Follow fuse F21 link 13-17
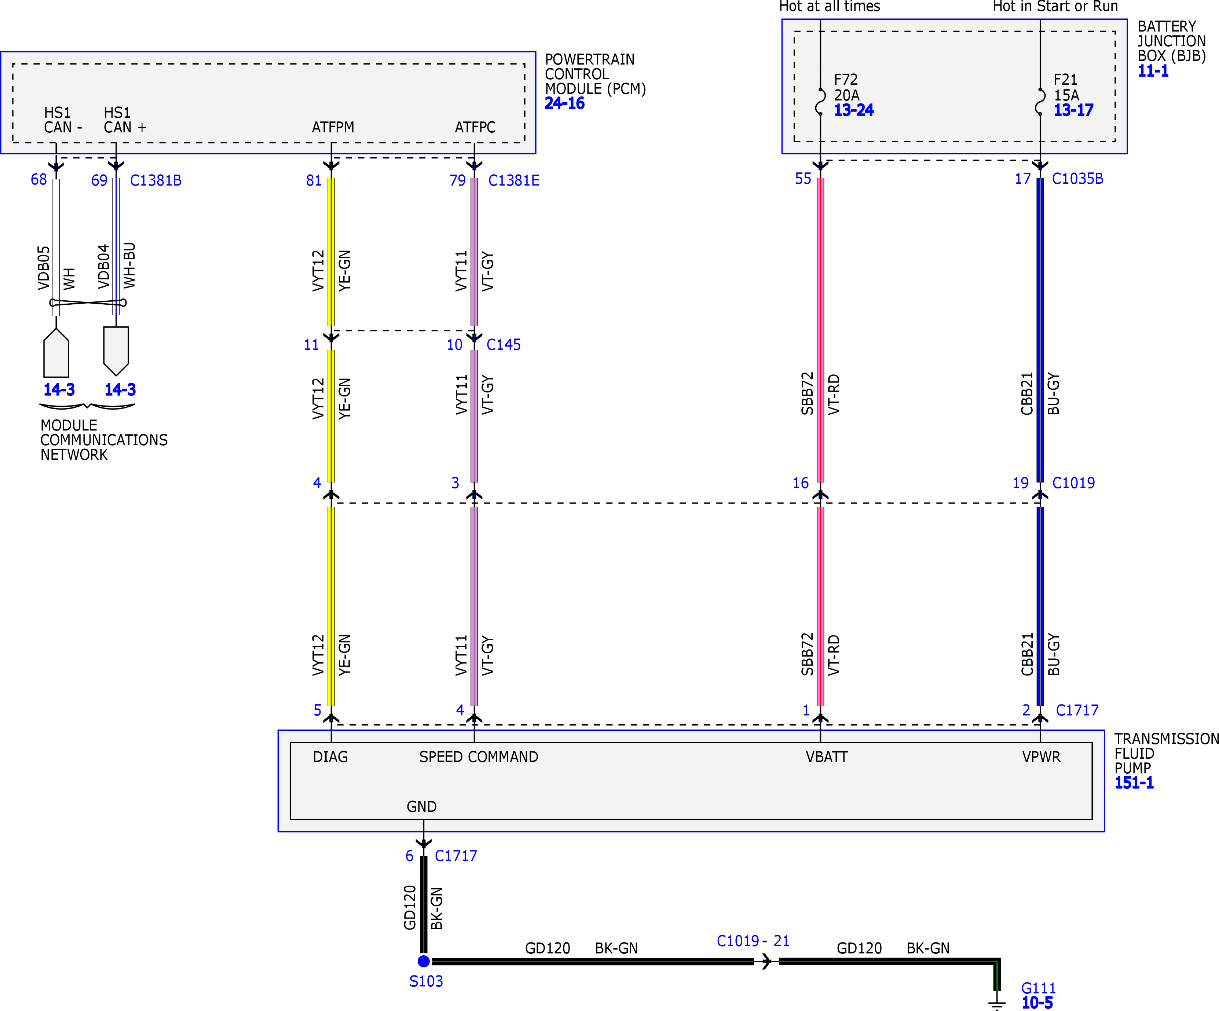This screenshot has width=1219, height=1011. coord(1073,110)
